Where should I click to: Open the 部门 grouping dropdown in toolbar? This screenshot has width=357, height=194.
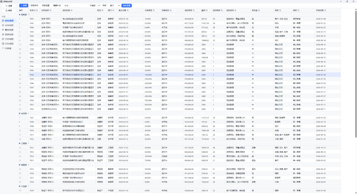pos(115,5)
